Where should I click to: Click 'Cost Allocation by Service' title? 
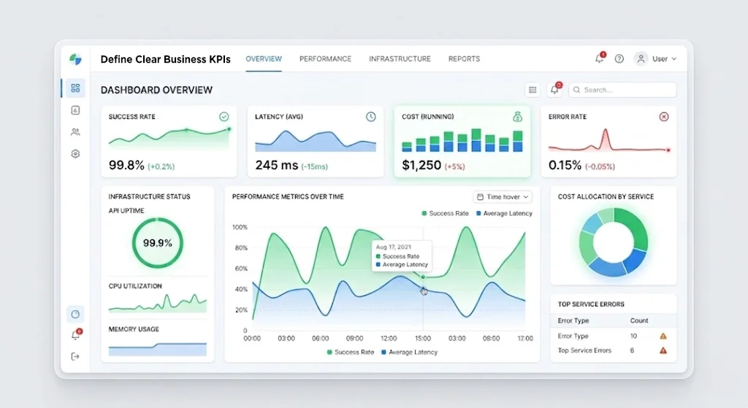606,197
